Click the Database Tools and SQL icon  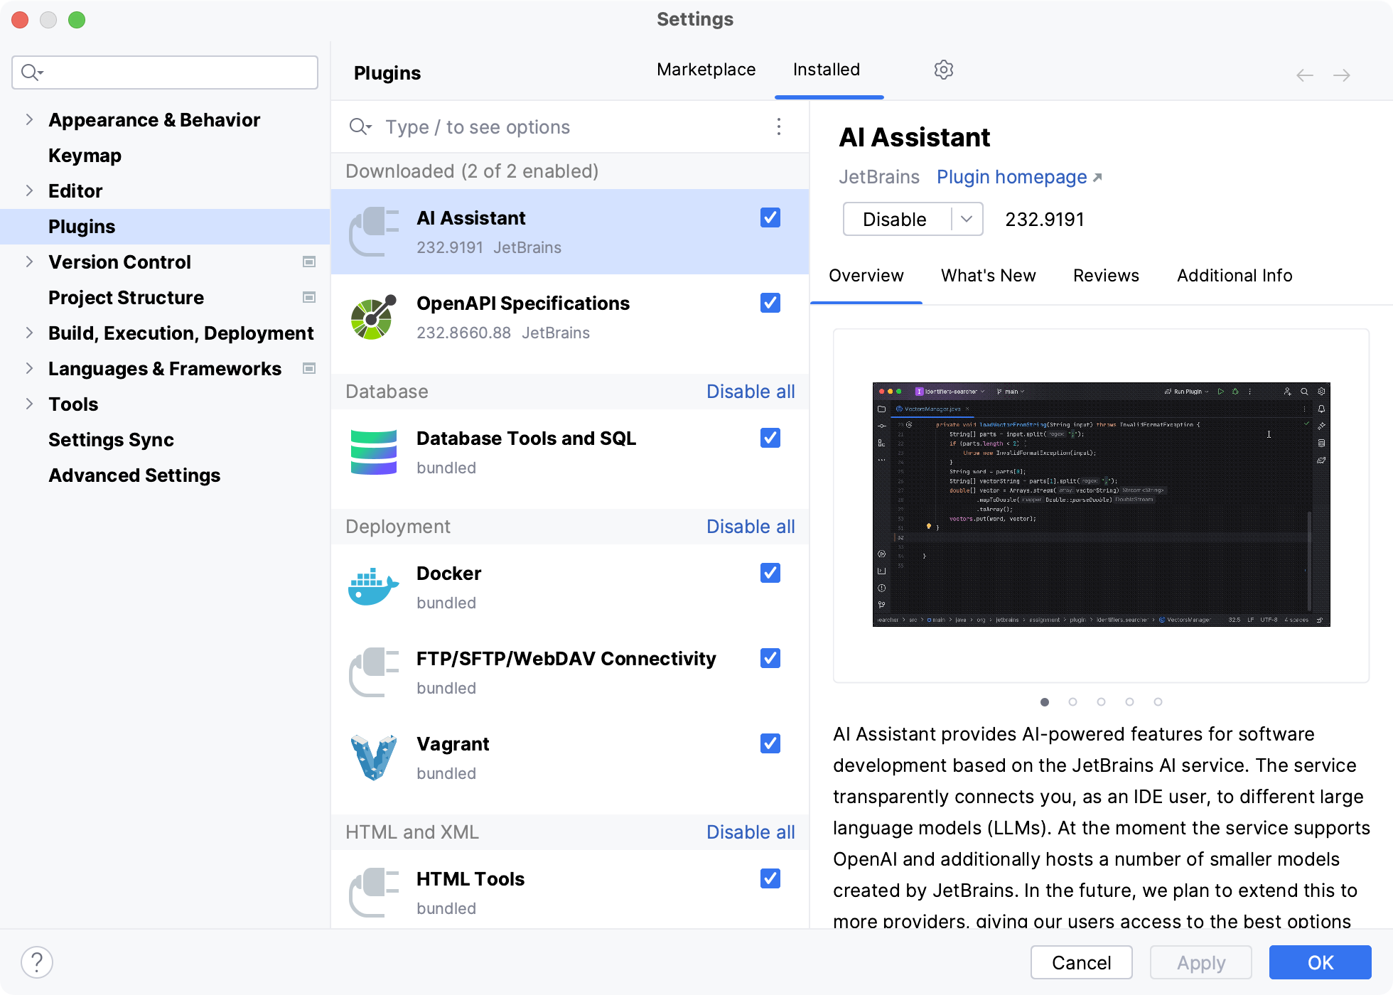pyautogui.click(x=373, y=452)
